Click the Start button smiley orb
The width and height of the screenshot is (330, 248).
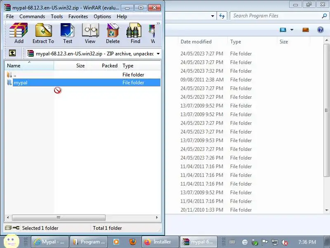click(x=12, y=241)
